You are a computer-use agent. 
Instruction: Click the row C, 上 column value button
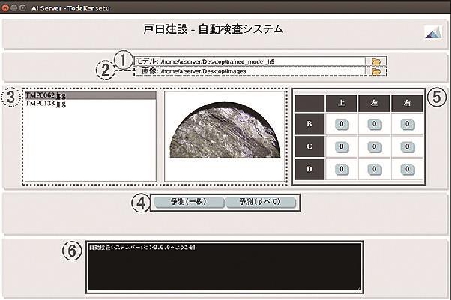tap(342, 147)
